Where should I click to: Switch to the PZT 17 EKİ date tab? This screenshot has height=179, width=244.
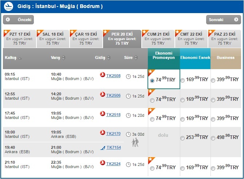pos(20,39)
